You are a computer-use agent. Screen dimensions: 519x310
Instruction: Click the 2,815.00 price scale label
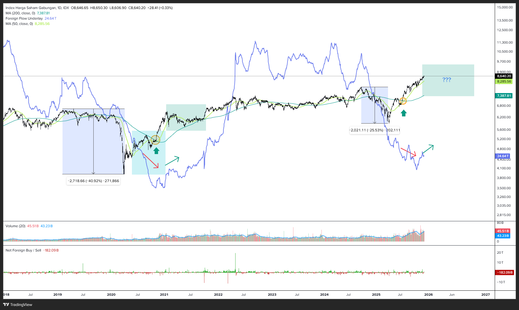tap(504, 215)
